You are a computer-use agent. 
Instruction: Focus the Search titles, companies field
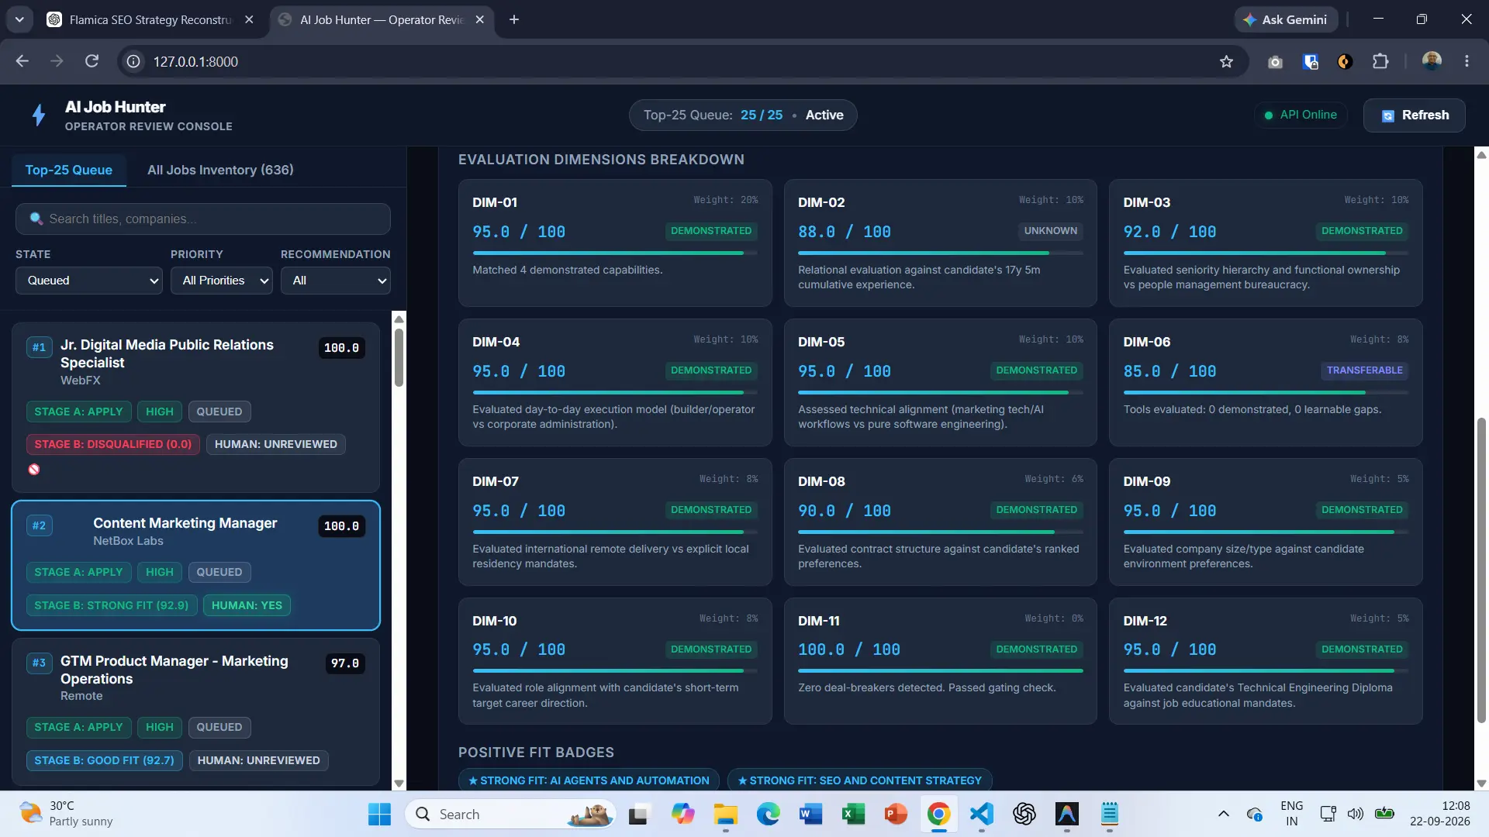pyautogui.click(x=202, y=219)
